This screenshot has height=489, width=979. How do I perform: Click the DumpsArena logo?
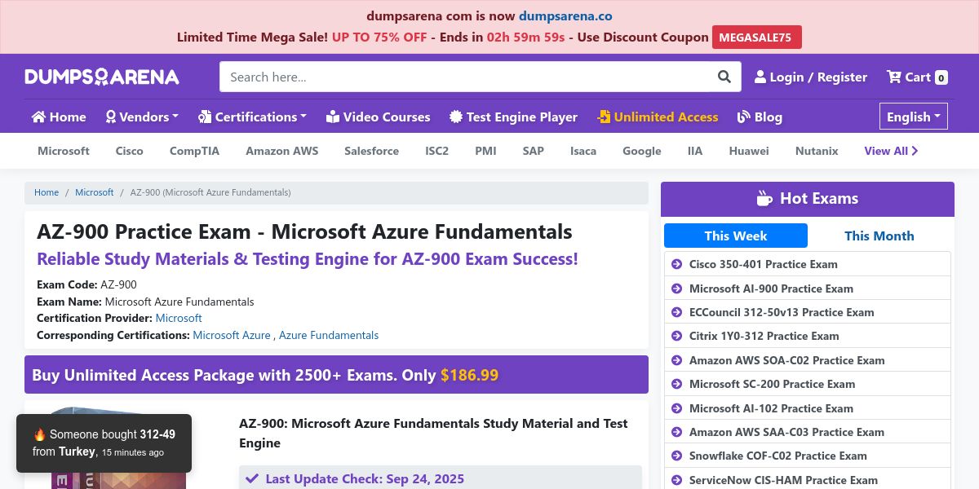click(x=102, y=77)
